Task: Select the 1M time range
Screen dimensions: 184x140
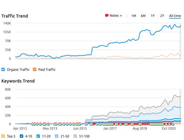Action: [134, 16]
